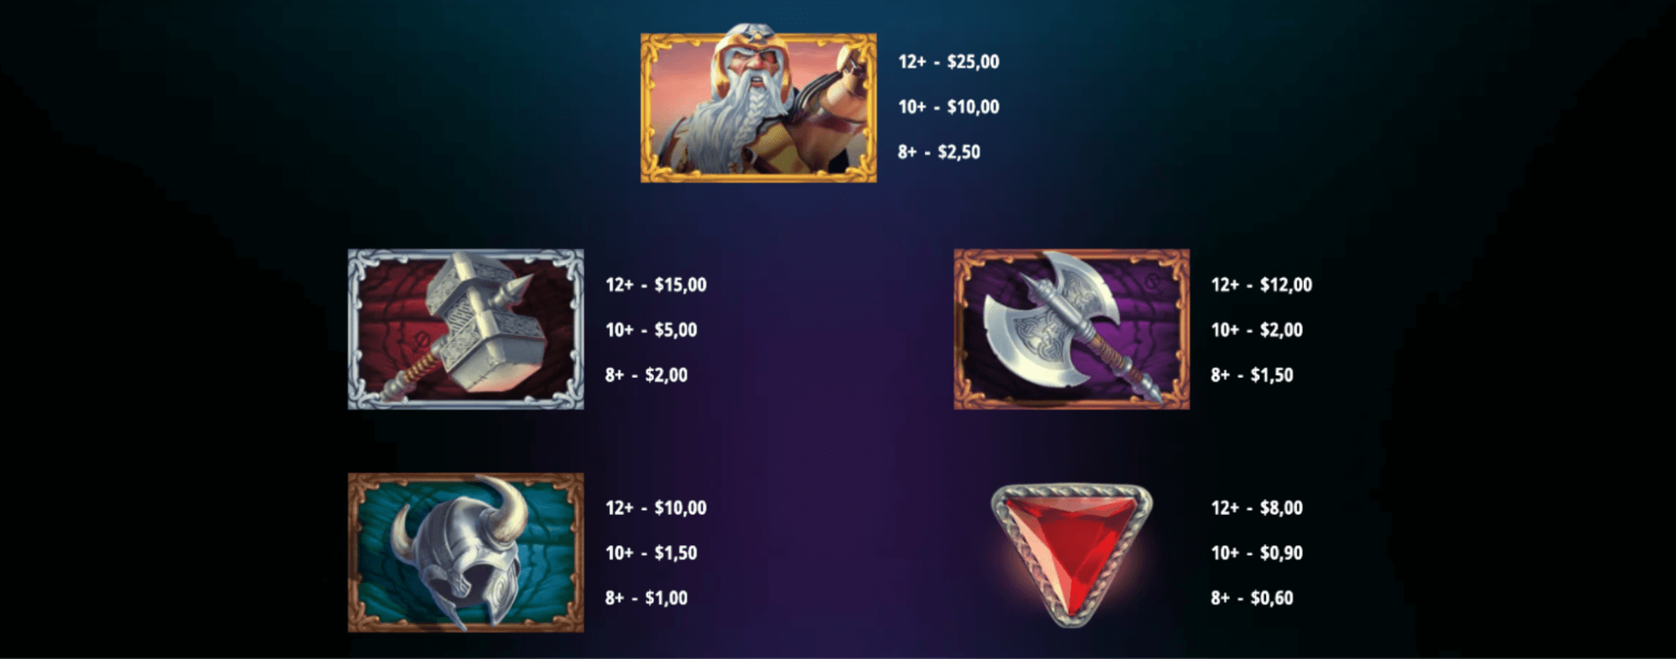
Task: Click the axe's 12+ - $12,00 payout
Action: tap(1262, 286)
